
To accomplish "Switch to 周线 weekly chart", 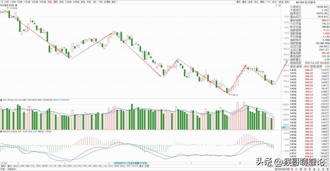I will click(55, 2).
